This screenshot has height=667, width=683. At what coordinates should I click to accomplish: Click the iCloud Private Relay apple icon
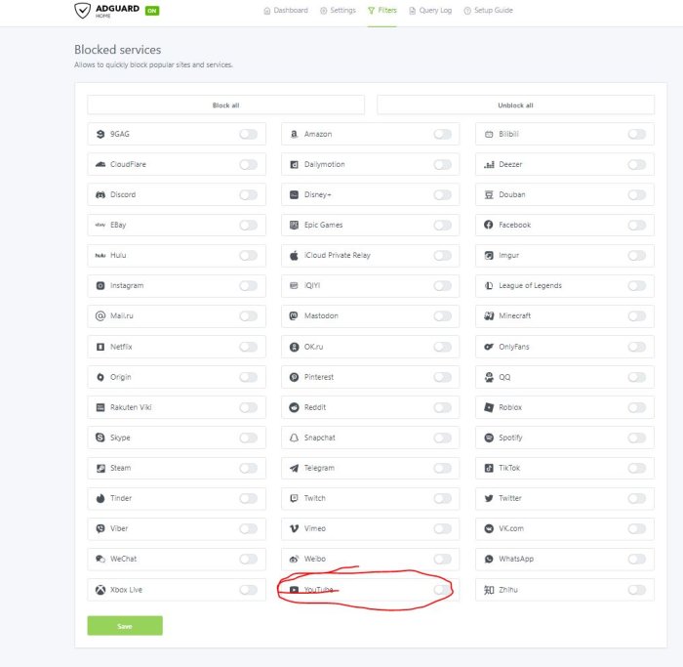click(x=294, y=255)
